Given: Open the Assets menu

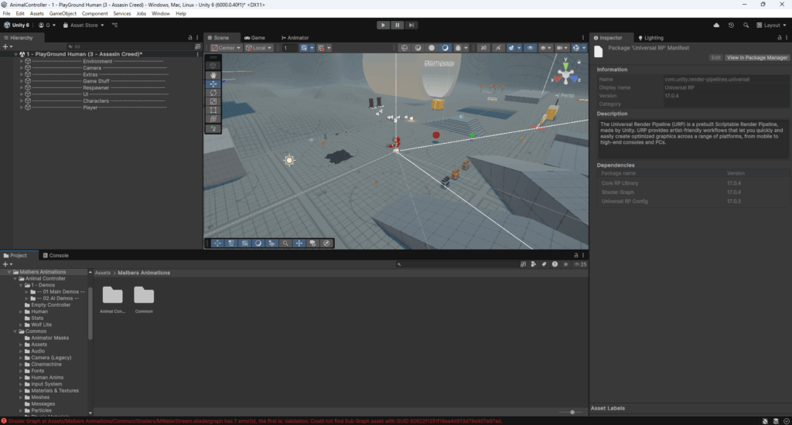Looking at the screenshot, I should pyautogui.click(x=37, y=14).
